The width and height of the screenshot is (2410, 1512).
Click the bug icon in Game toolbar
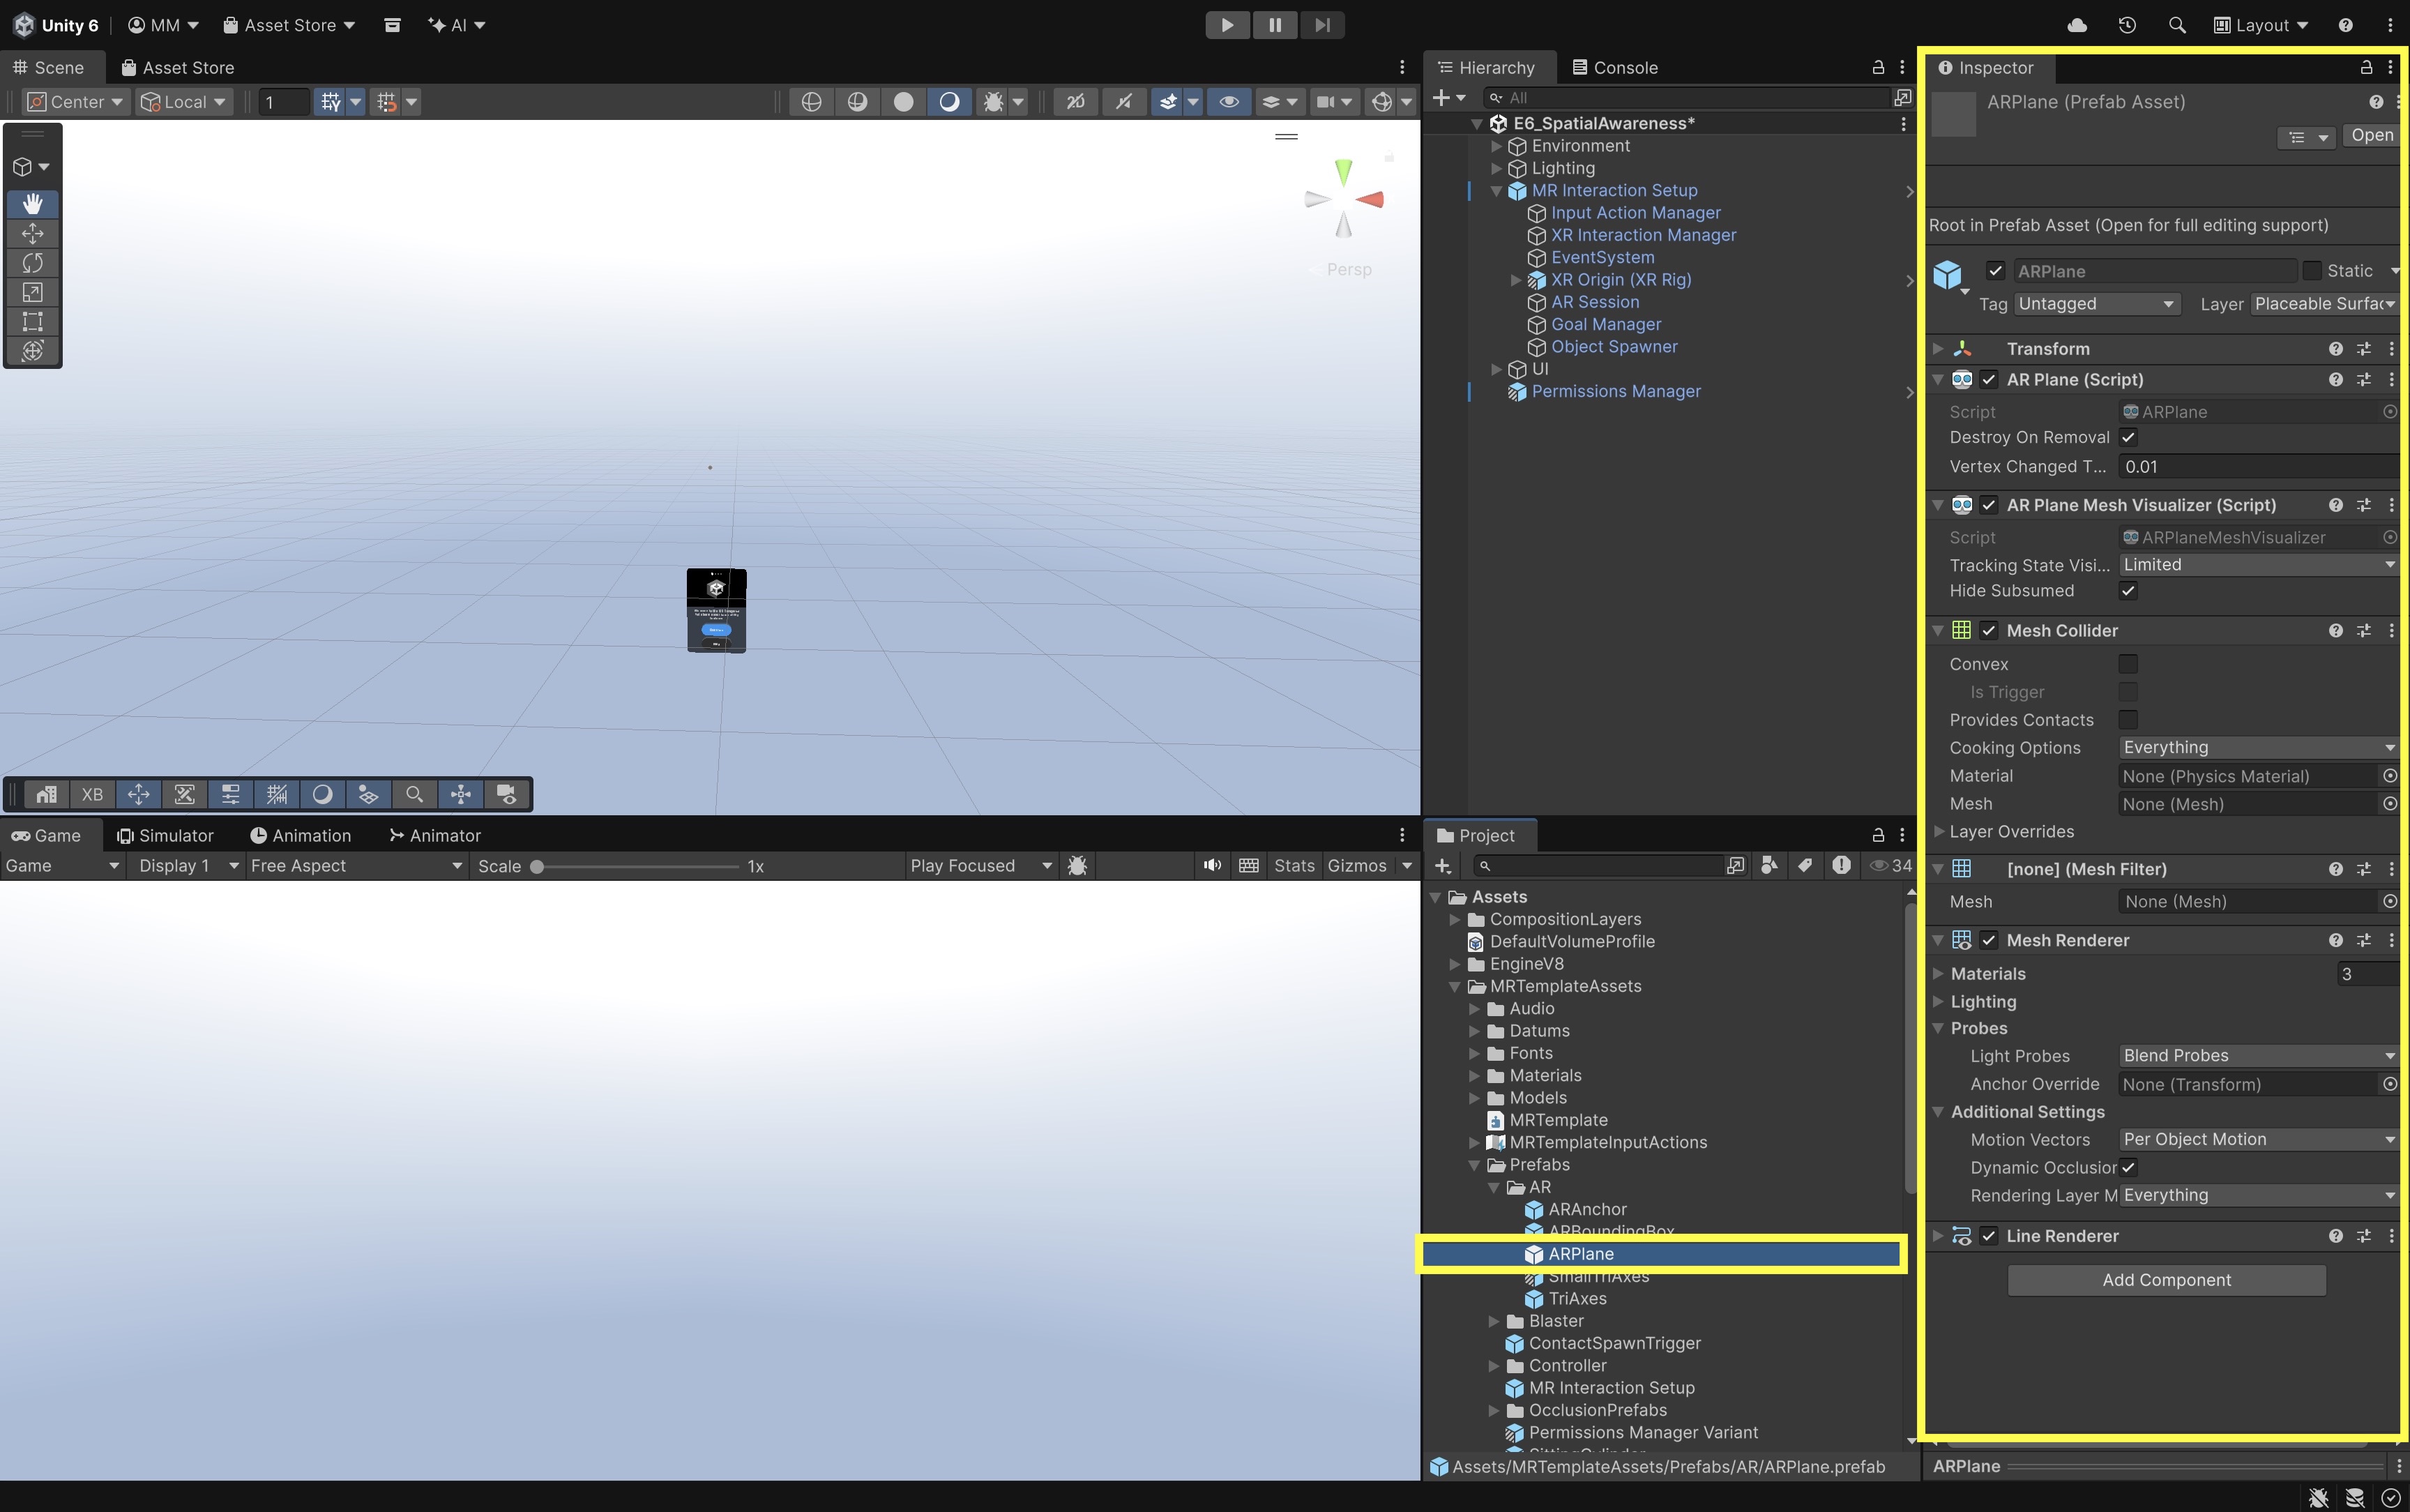tap(1077, 866)
